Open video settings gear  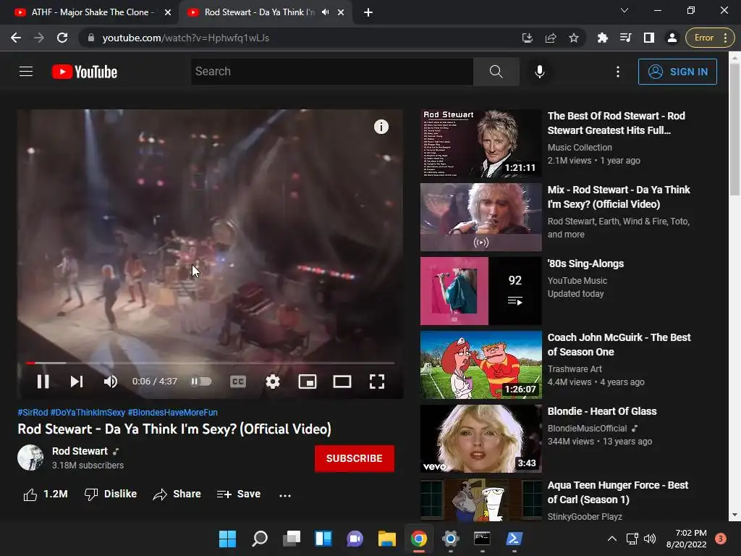click(x=273, y=382)
